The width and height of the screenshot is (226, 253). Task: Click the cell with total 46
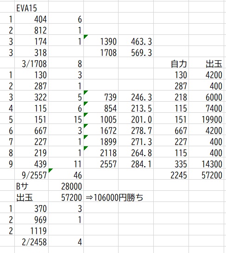point(66,175)
